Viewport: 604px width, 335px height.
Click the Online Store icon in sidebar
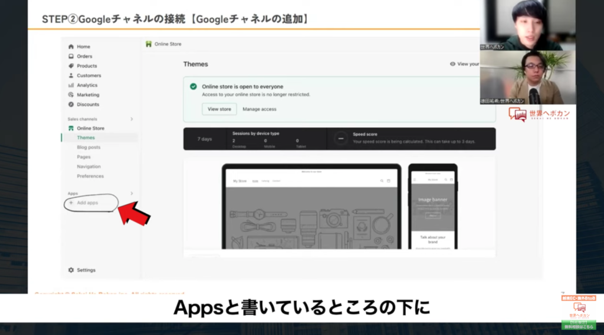tap(71, 128)
